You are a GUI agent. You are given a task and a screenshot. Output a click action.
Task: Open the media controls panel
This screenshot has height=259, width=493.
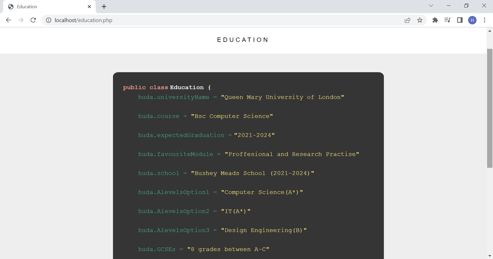pyautogui.click(x=448, y=20)
